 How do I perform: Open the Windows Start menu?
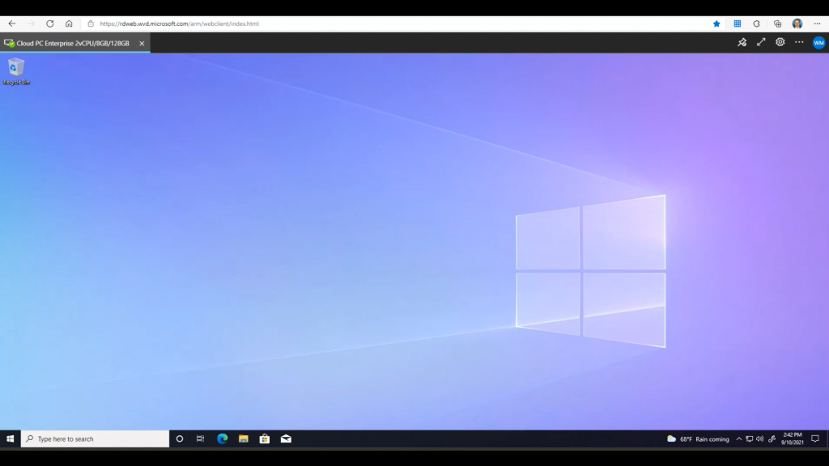click(x=10, y=438)
